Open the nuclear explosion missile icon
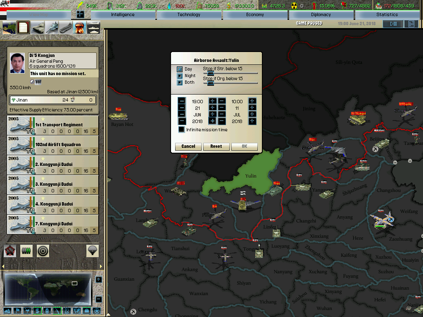 click(79, 27)
